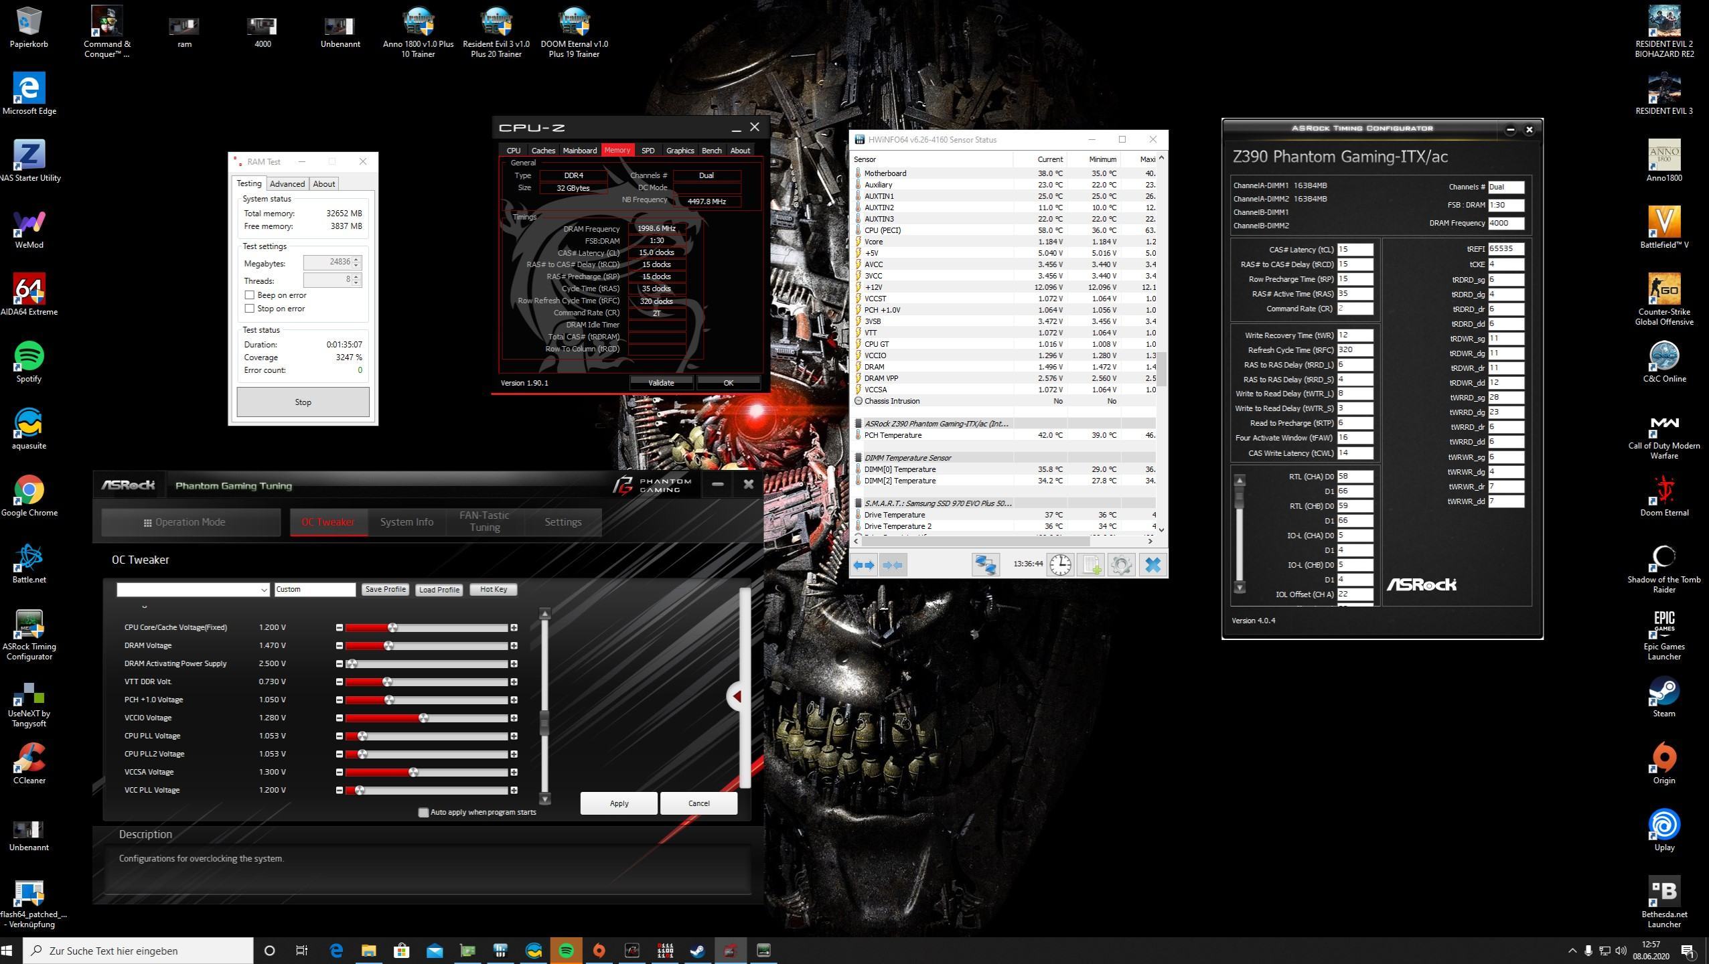Click HWiNFO logging sheet icon

(1091, 565)
